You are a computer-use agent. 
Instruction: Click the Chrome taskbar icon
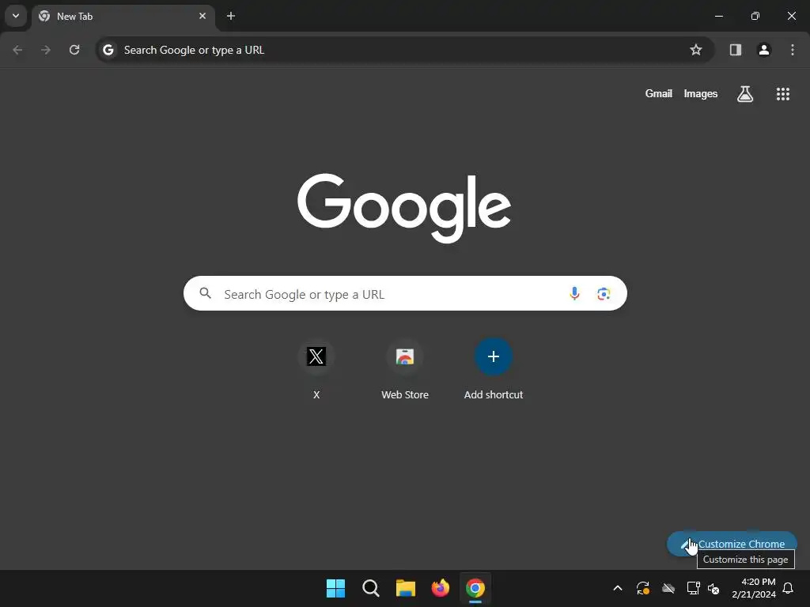(475, 588)
